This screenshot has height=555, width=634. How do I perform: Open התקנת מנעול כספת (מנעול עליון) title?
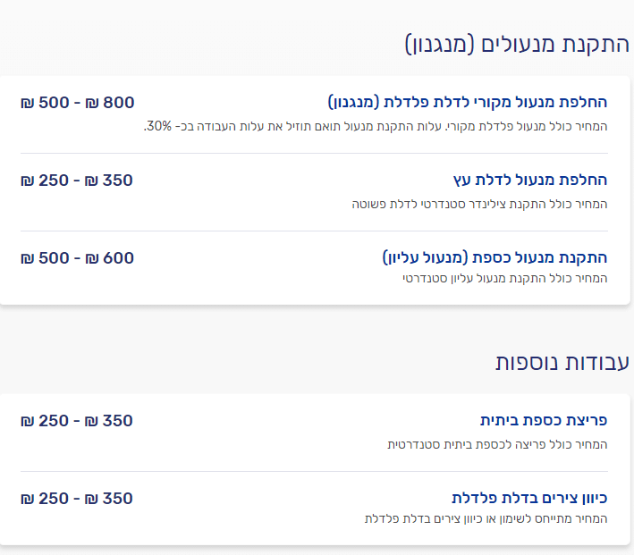[x=495, y=257]
